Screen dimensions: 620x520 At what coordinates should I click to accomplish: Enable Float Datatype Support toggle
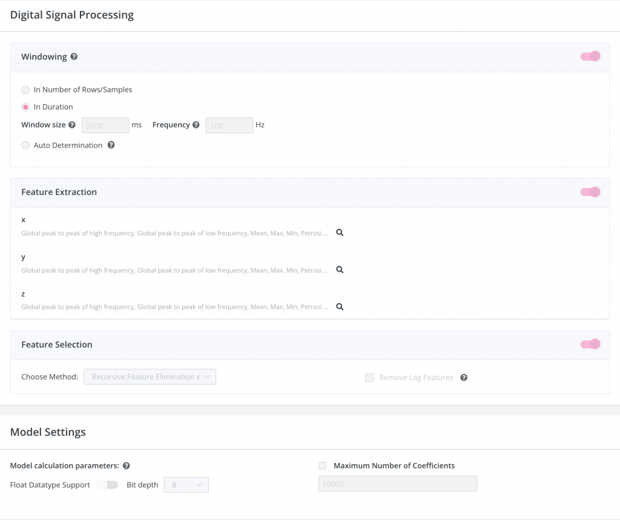pos(108,485)
